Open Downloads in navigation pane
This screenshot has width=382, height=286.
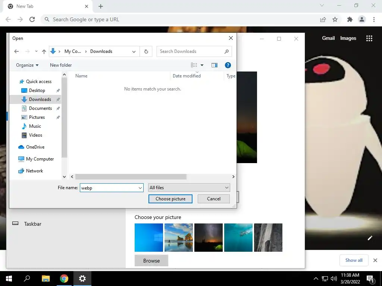pyautogui.click(x=40, y=99)
